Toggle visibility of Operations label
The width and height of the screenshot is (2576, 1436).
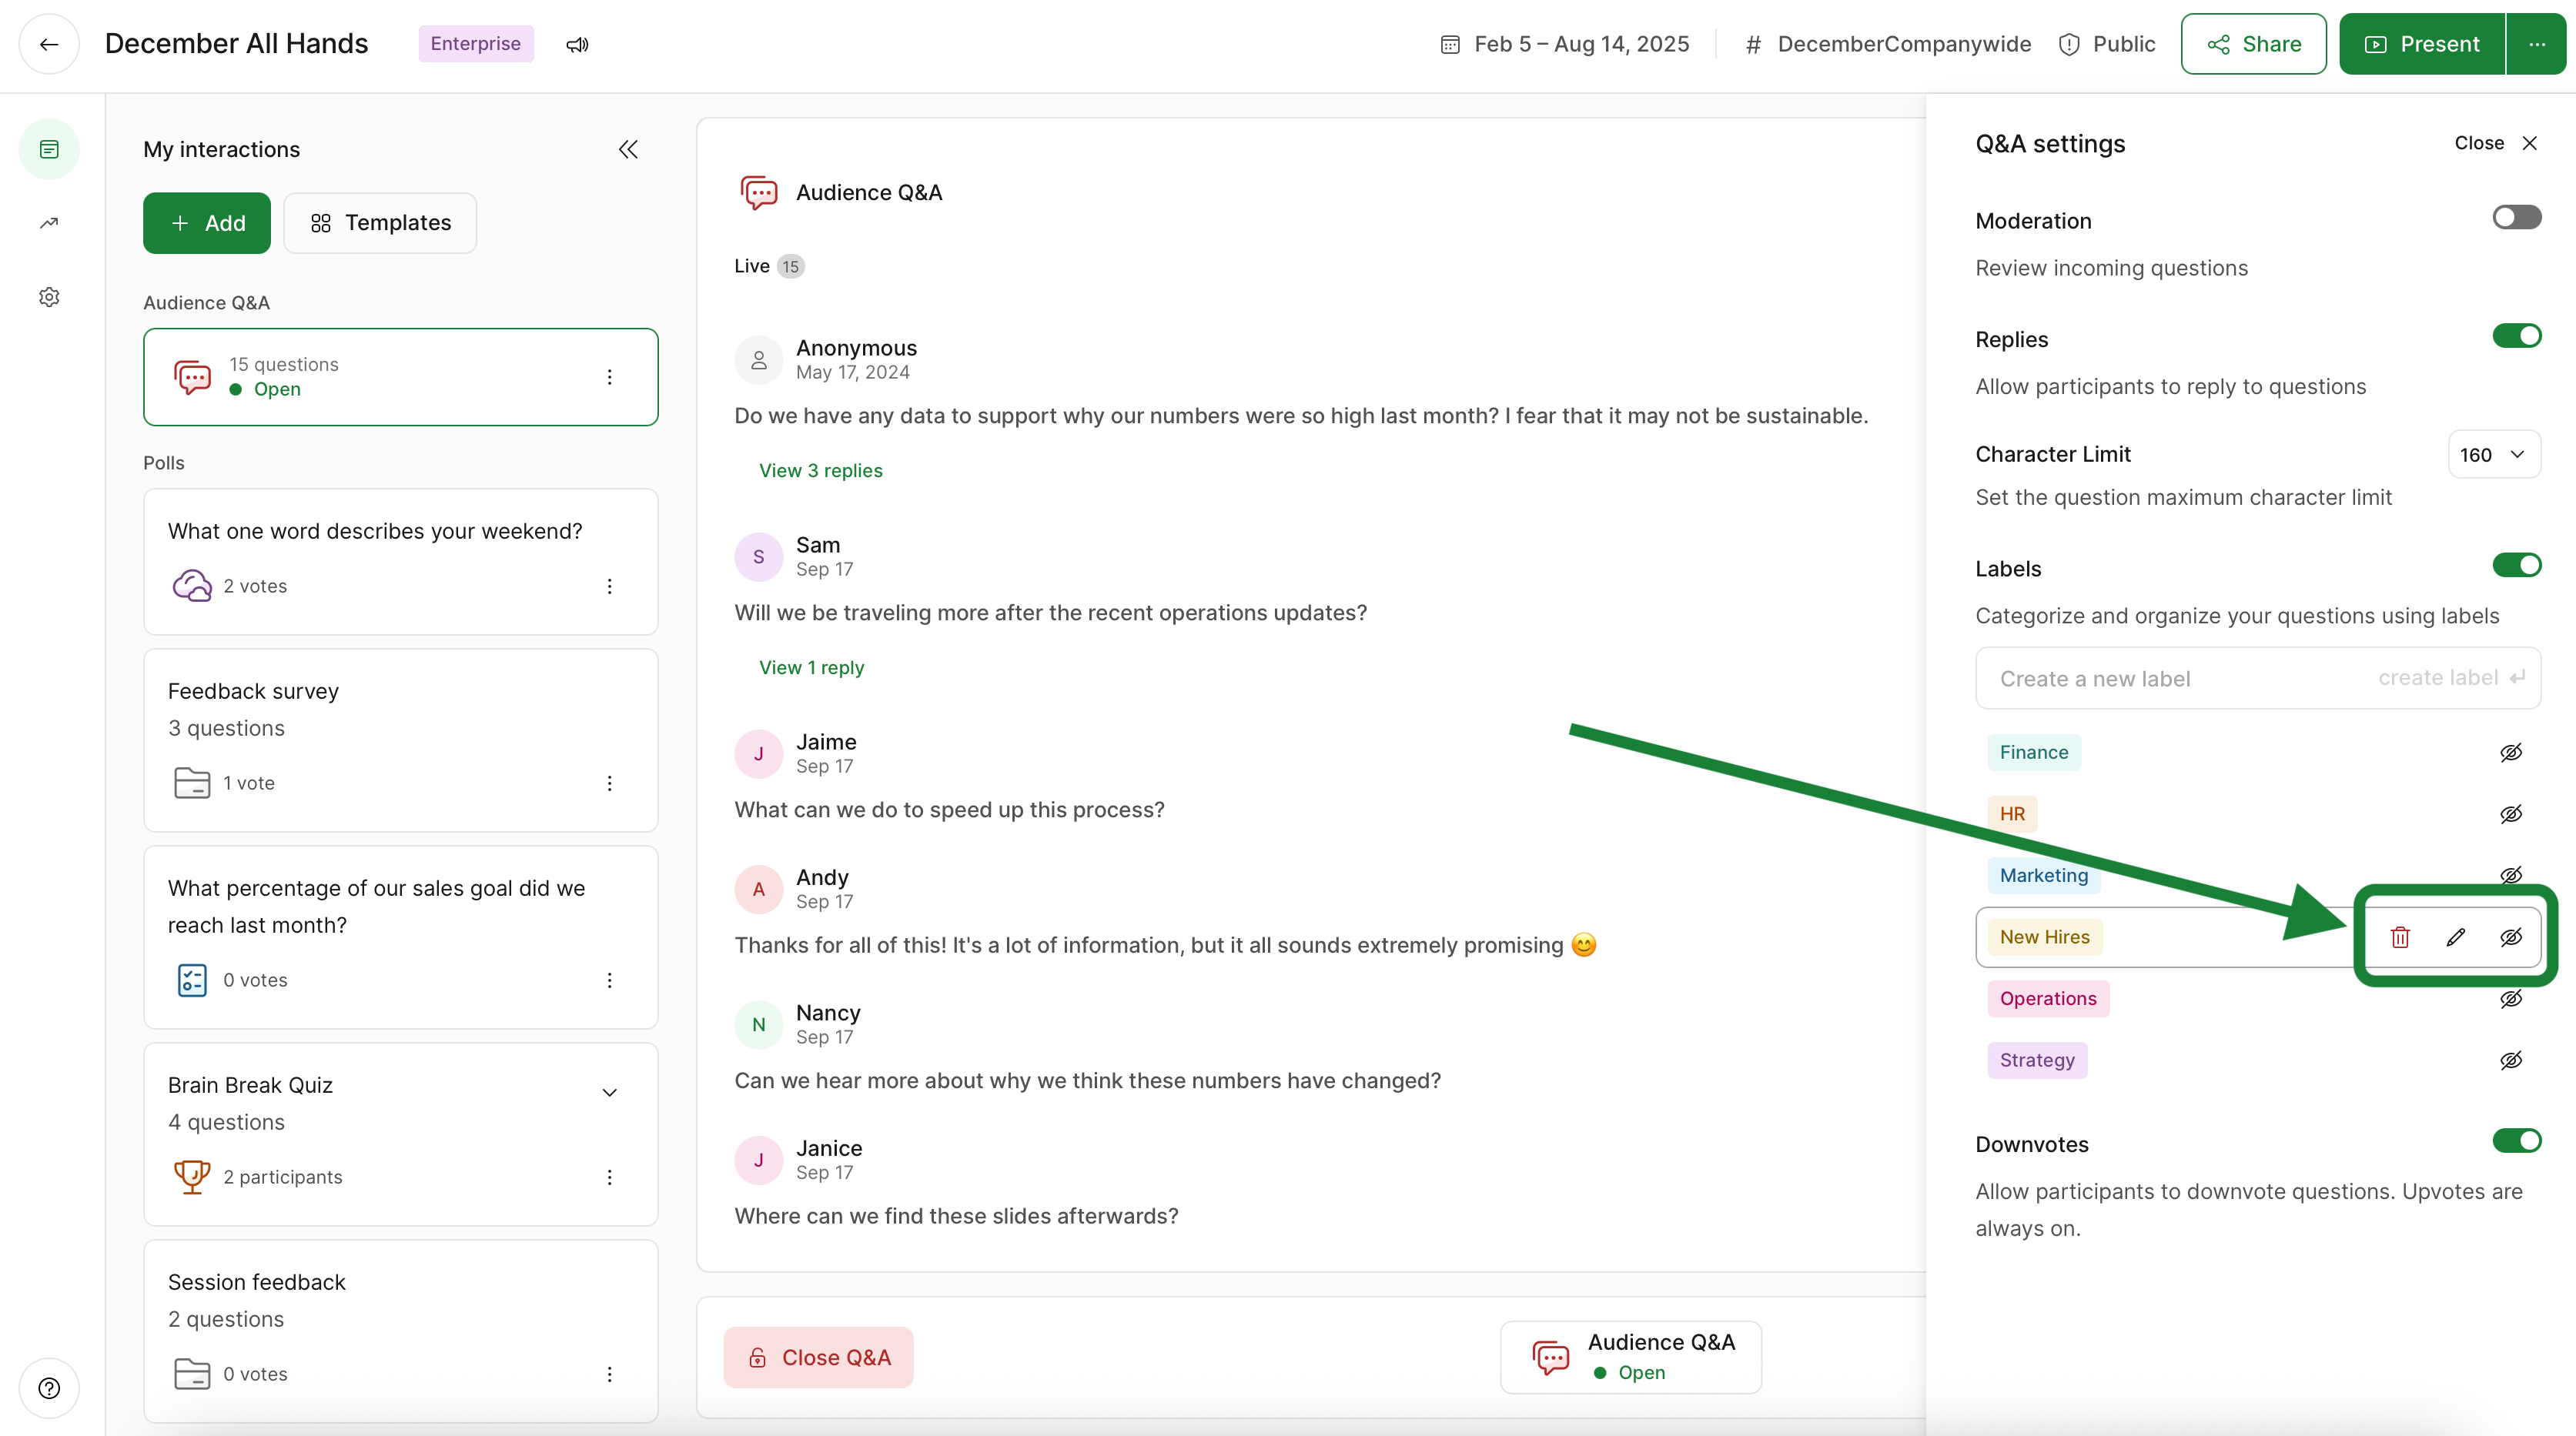tap(2511, 1000)
